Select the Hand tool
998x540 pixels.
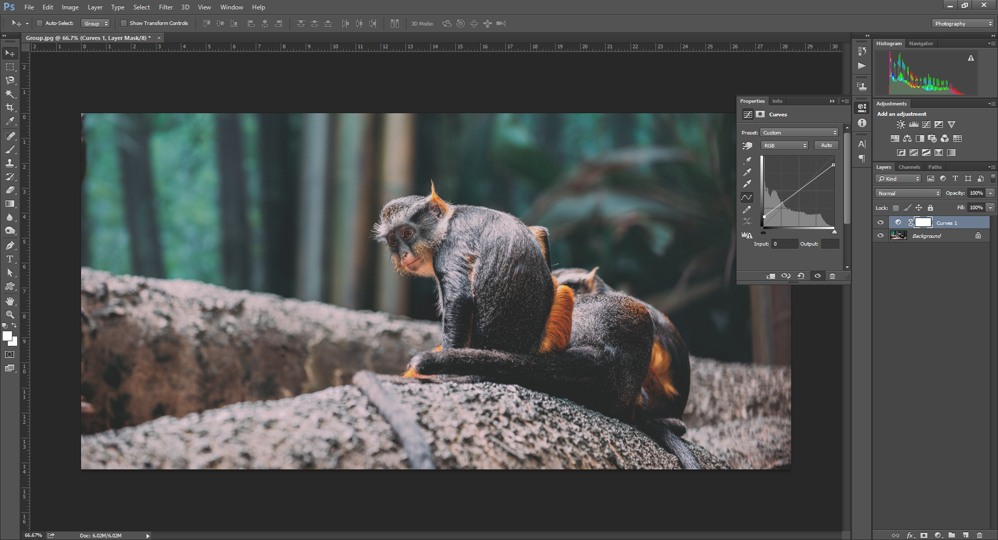10,301
